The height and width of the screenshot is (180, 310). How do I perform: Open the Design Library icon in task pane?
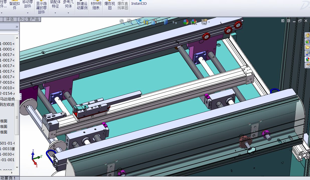click(307, 41)
